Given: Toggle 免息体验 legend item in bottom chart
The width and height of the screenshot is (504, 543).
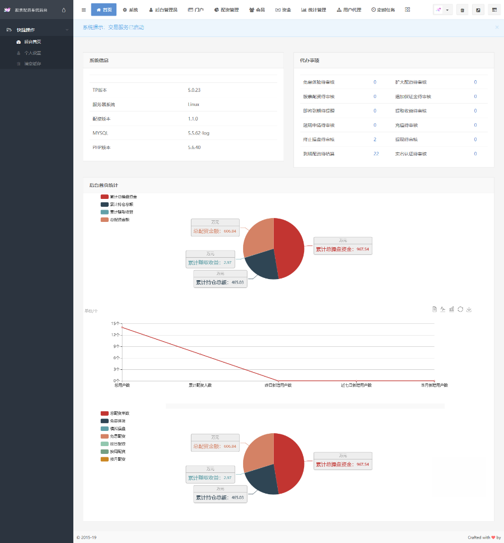Looking at the screenshot, I should click(105, 421).
